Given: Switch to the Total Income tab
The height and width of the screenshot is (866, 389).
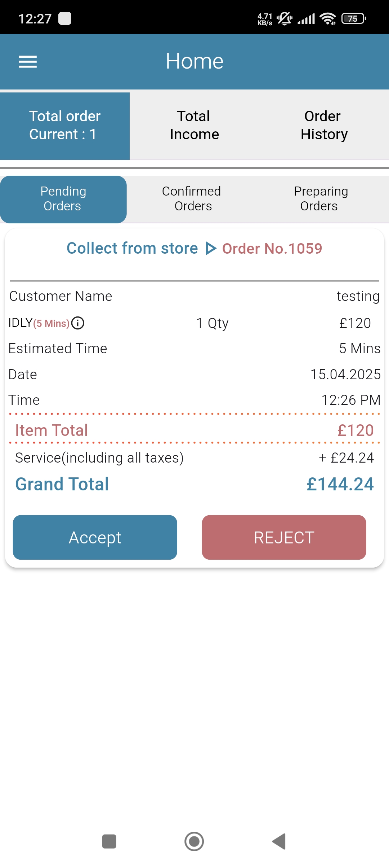Looking at the screenshot, I should (x=194, y=125).
